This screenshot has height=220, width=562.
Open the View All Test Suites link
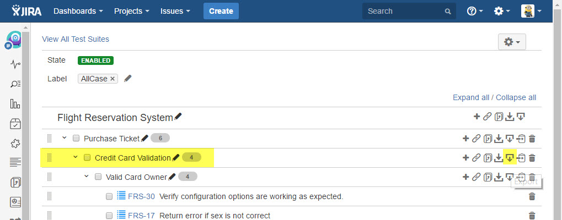[x=76, y=39]
